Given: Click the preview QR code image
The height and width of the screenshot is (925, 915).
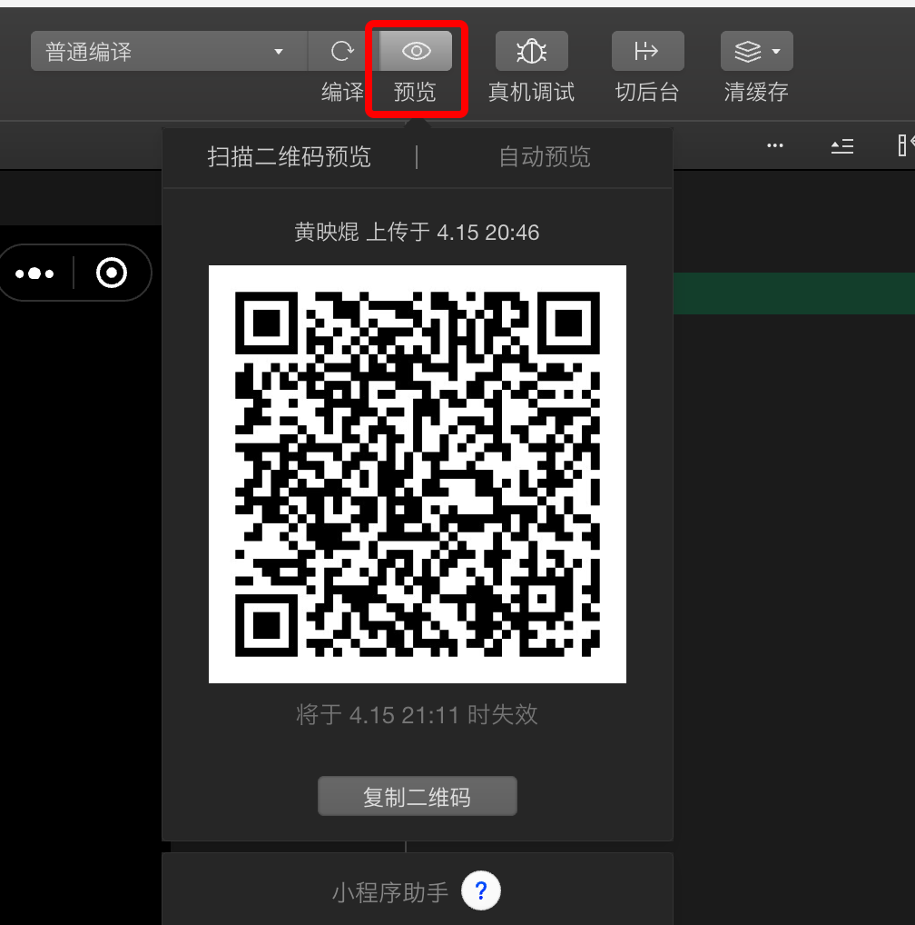Looking at the screenshot, I should point(417,472).
